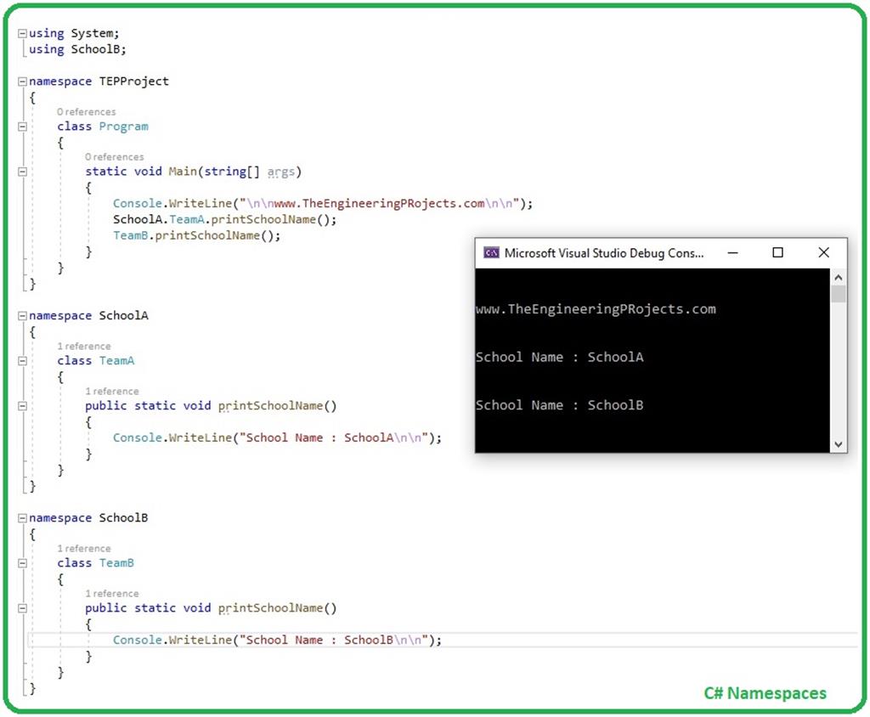Collapse the Main method outline
This screenshot has width=870, height=717.
coord(22,172)
